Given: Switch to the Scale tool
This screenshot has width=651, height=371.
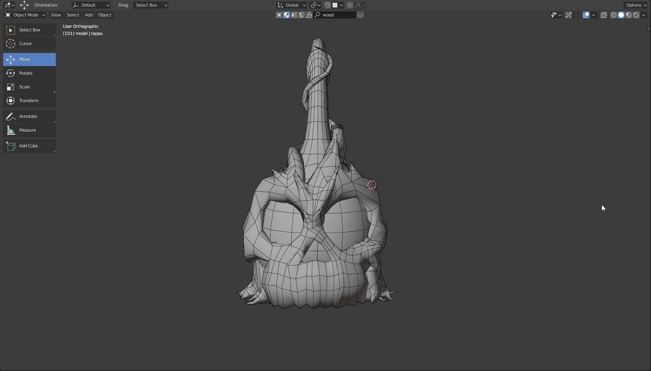Looking at the screenshot, I should coord(29,87).
